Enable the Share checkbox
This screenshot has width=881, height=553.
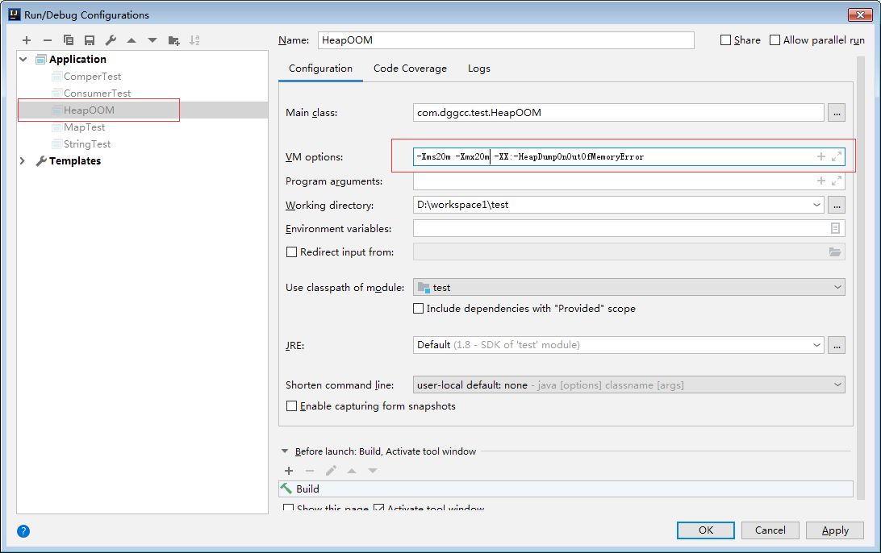point(725,40)
